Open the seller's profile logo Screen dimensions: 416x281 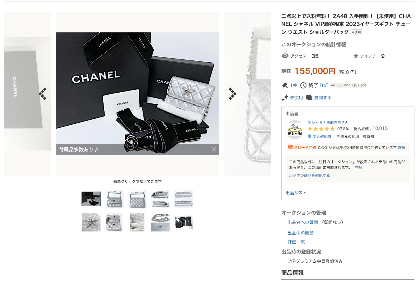point(295,130)
